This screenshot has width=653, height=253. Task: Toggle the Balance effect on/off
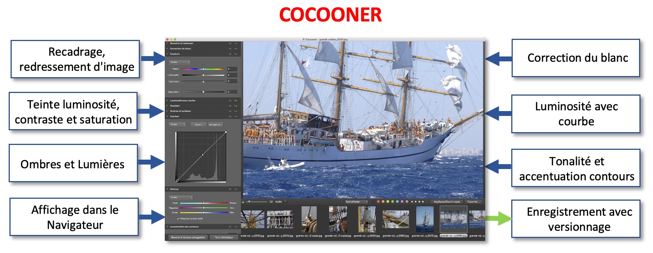(x=236, y=189)
